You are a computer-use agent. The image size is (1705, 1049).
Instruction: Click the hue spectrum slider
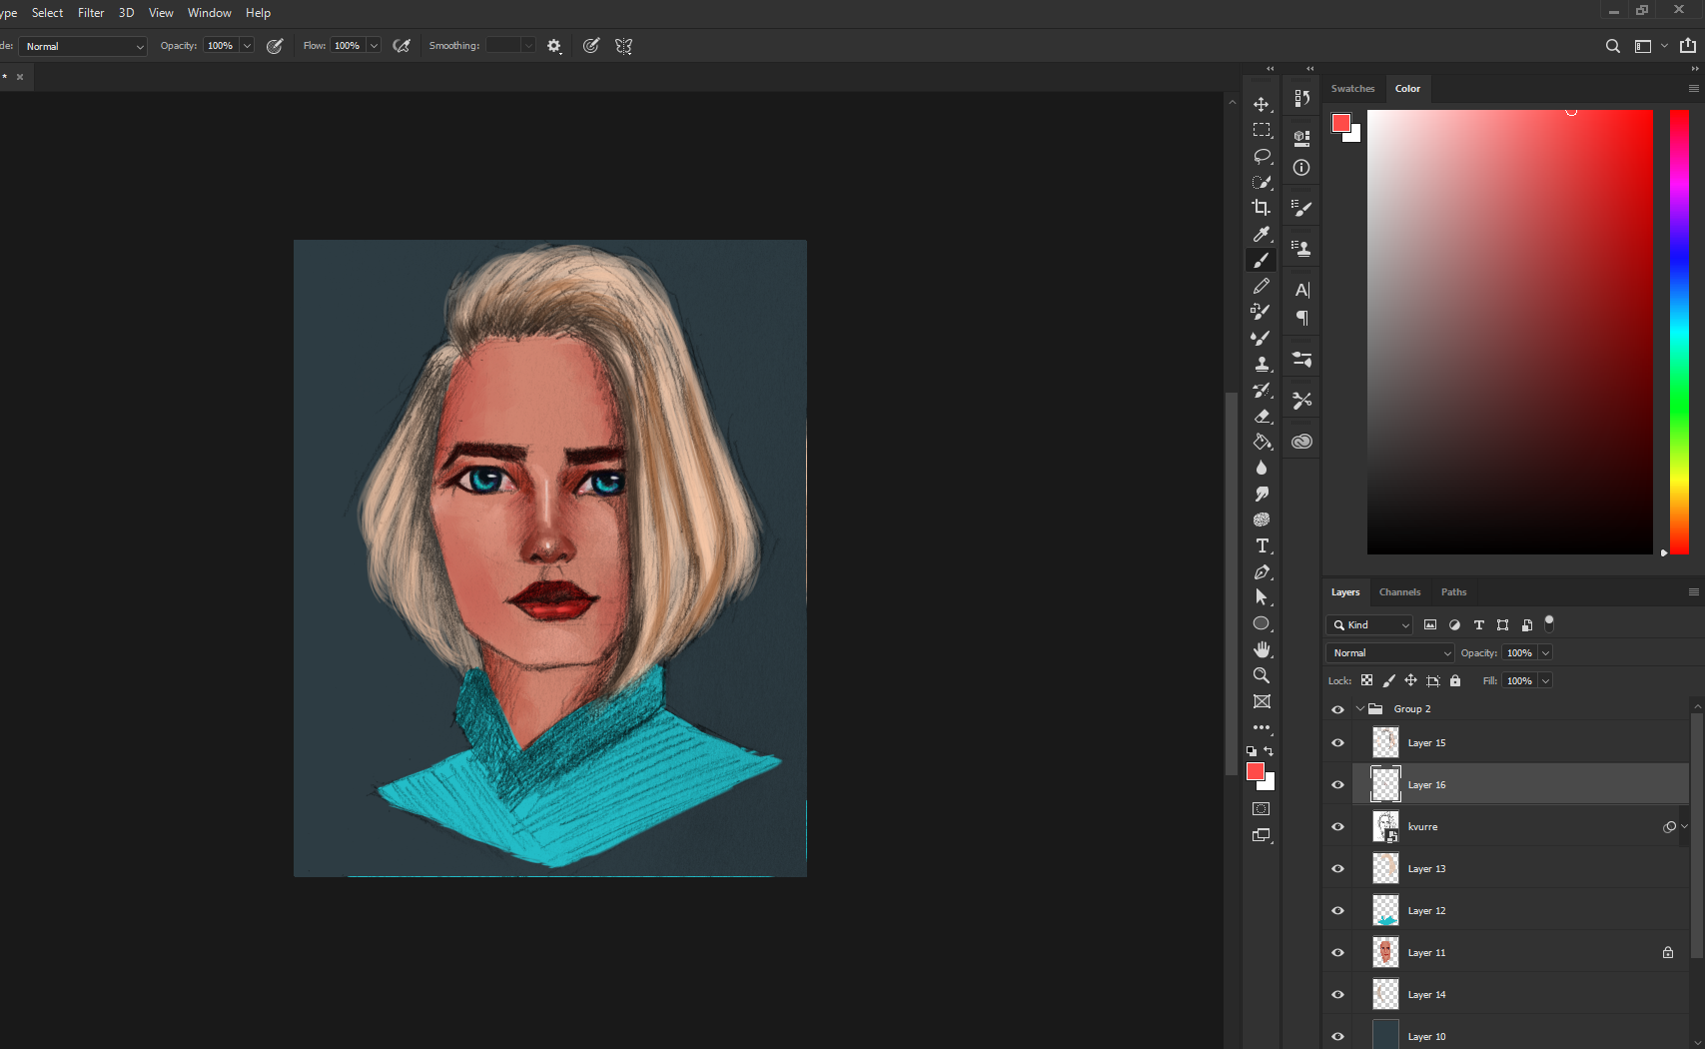point(1679,332)
